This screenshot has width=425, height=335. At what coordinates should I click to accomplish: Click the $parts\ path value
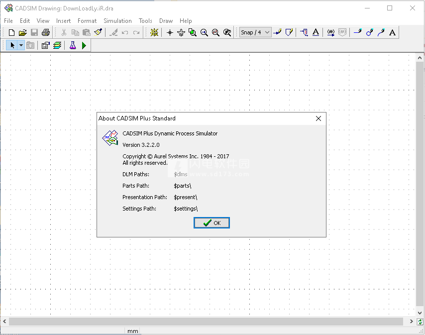183,186
